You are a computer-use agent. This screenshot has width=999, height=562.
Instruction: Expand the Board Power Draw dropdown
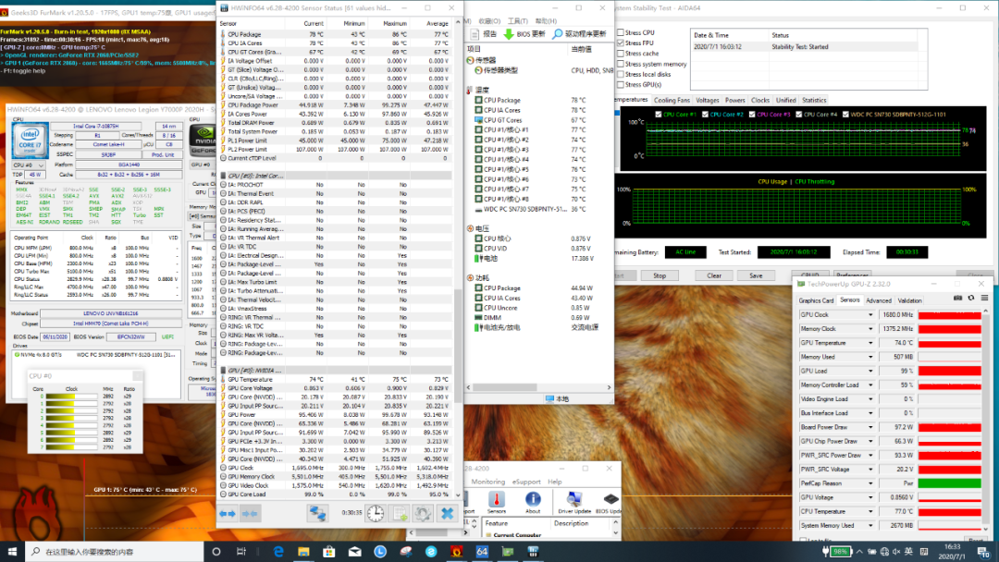click(x=870, y=427)
